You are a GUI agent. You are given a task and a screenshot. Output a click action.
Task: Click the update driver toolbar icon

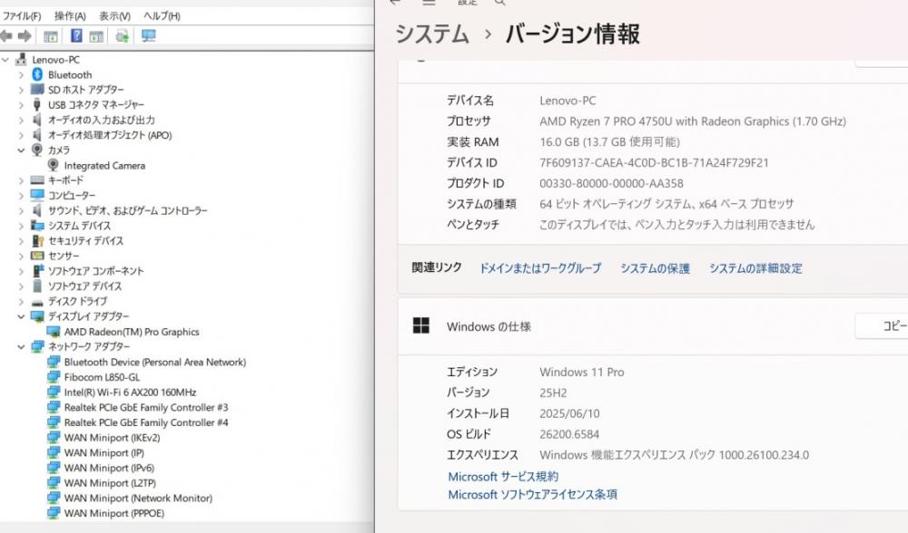122,36
